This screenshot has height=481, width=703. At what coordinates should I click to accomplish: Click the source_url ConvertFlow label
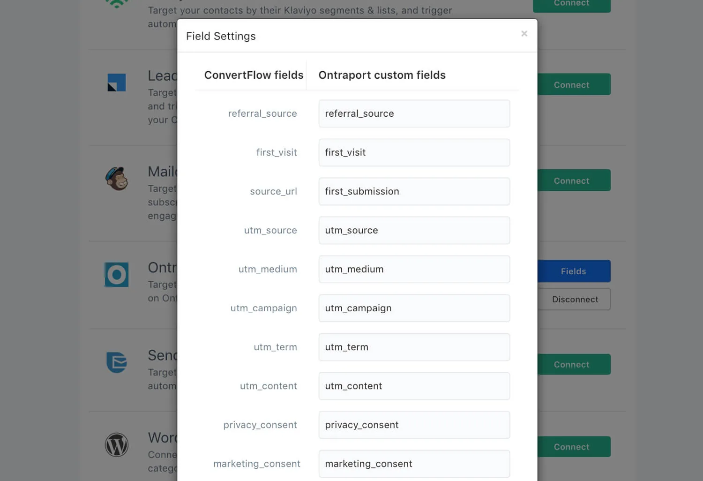tap(273, 191)
